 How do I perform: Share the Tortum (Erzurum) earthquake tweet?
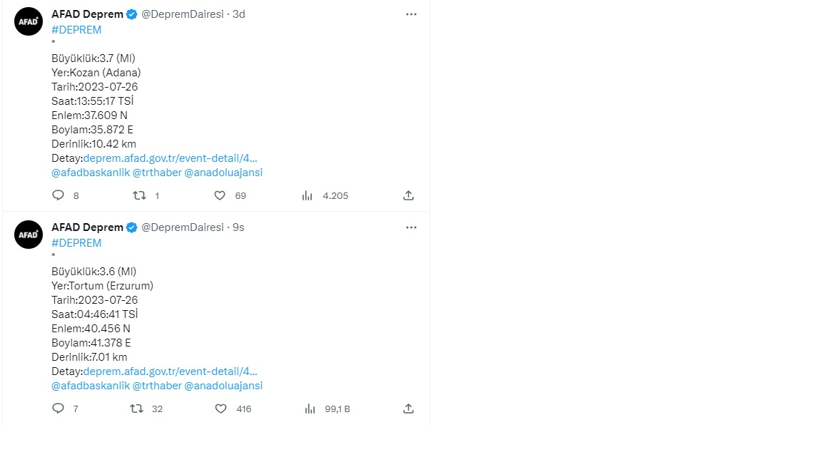(x=408, y=409)
